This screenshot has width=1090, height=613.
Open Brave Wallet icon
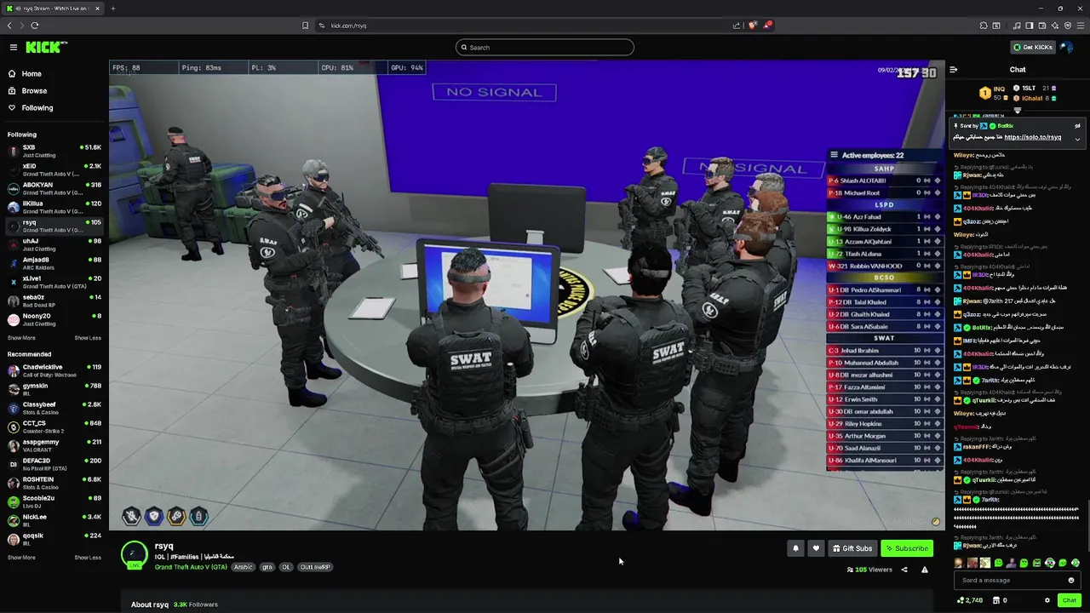[x=1042, y=26]
